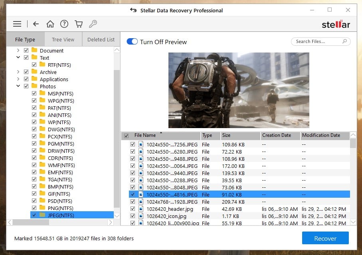This screenshot has width=362, height=255.
Task: Open the shopping cart icon
Action: (79, 24)
